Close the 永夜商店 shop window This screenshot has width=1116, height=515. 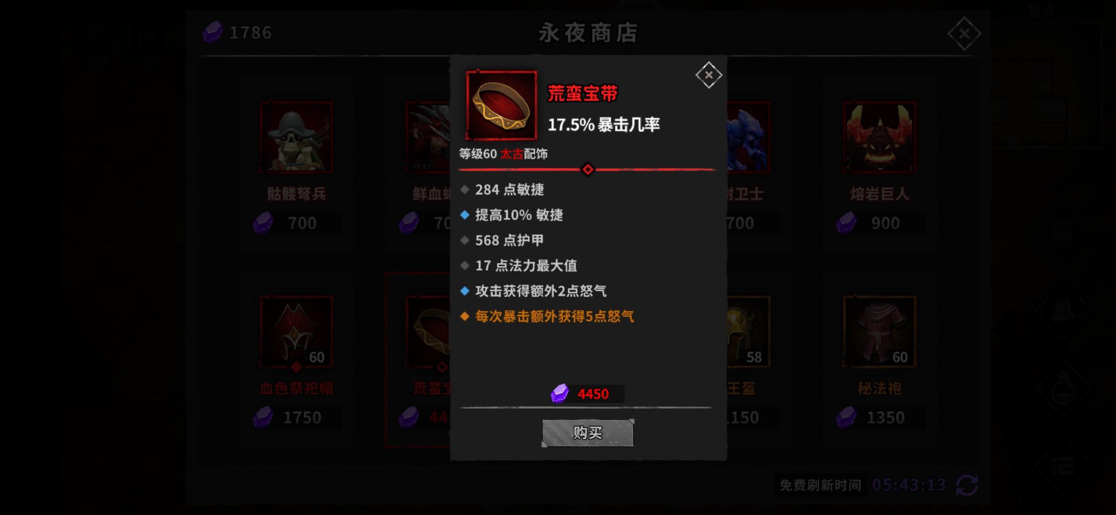(x=964, y=34)
